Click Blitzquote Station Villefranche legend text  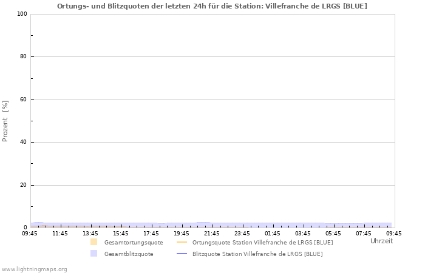257,254
